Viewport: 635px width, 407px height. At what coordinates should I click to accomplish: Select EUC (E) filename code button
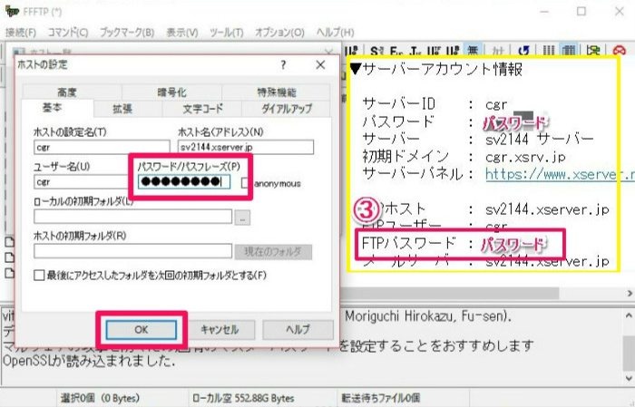pyautogui.click(x=396, y=51)
